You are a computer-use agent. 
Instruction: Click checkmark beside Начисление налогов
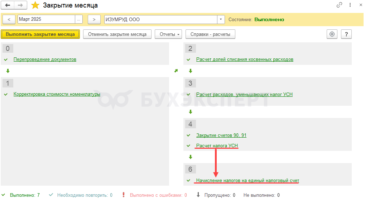click(x=188, y=180)
